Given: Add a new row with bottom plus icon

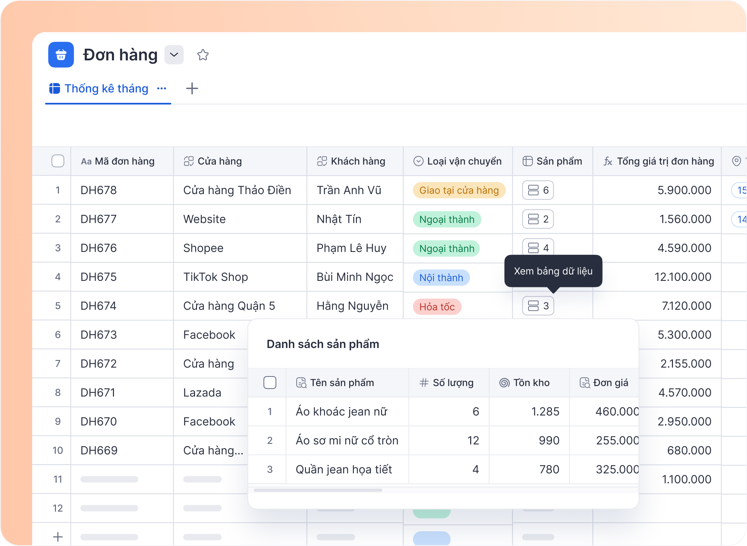Looking at the screenshot, I should [58, 537].
